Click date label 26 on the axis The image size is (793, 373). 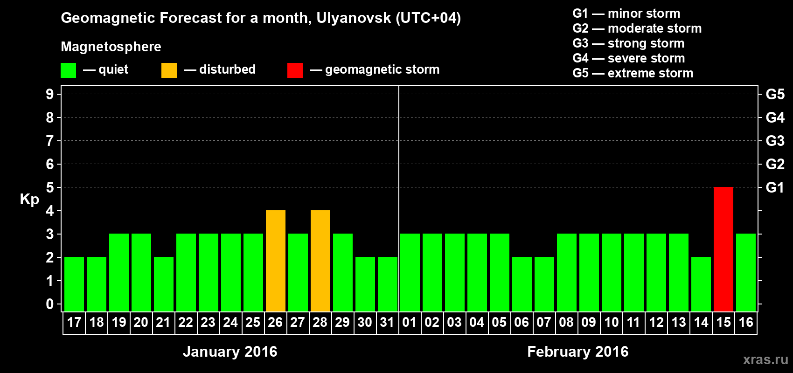coord(276,322)
